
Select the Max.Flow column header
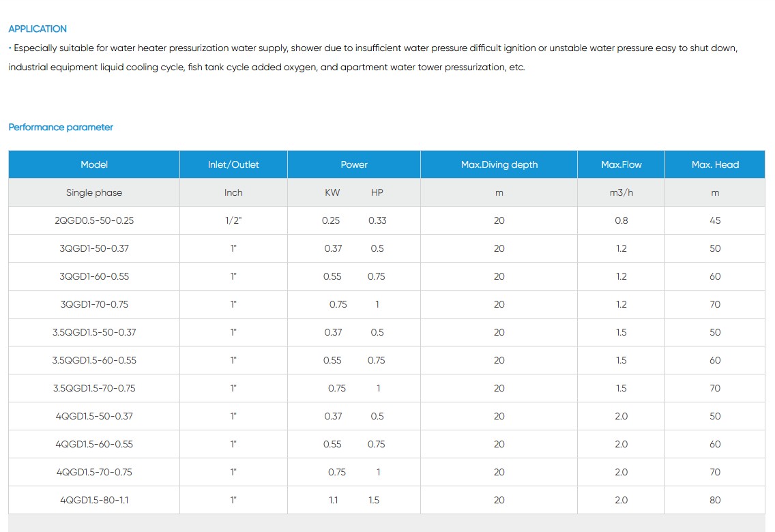(621, 164)
